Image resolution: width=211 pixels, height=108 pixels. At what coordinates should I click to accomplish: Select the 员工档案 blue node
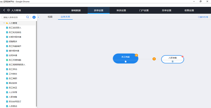[126, 58]
